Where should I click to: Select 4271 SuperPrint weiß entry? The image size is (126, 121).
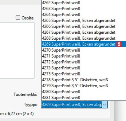click(x=84, y=56)
